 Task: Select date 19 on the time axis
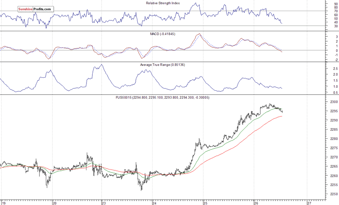(5, 202)
